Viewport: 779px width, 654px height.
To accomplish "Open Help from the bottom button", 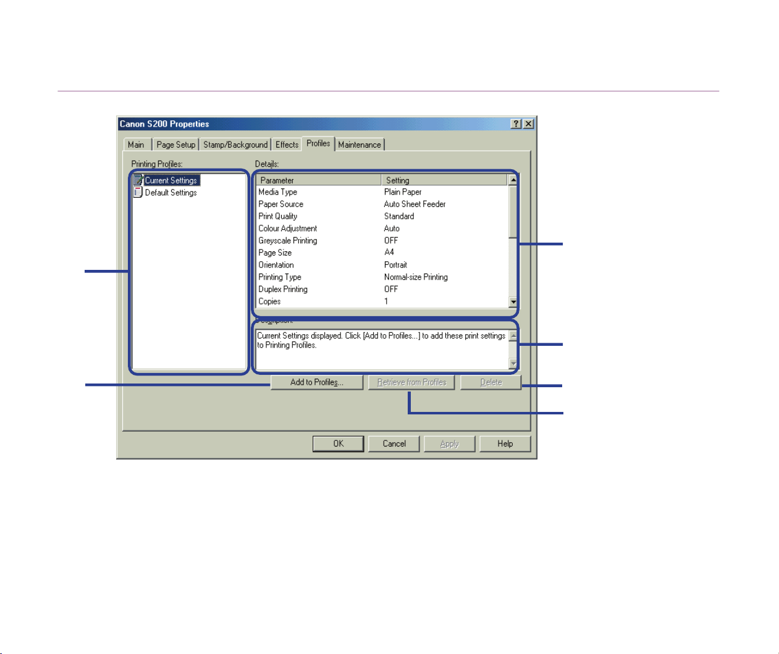I will pos(505,443).
